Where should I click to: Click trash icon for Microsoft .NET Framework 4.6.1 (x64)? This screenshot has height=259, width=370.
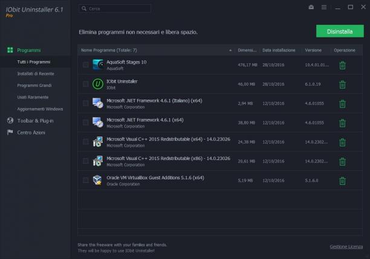342,123
